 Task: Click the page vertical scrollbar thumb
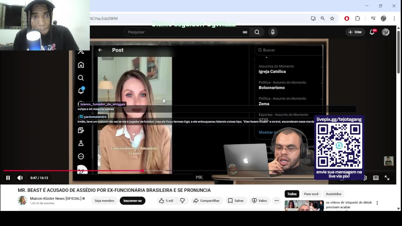coord(399,52)
